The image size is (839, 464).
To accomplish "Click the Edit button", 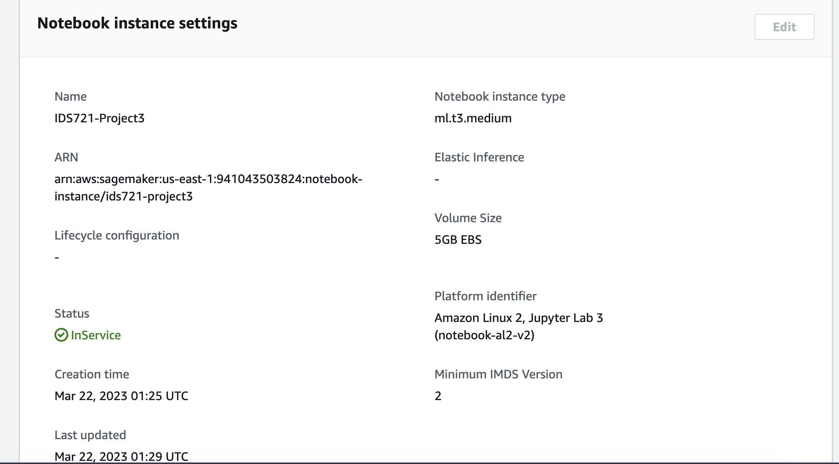I will (784, 27).
